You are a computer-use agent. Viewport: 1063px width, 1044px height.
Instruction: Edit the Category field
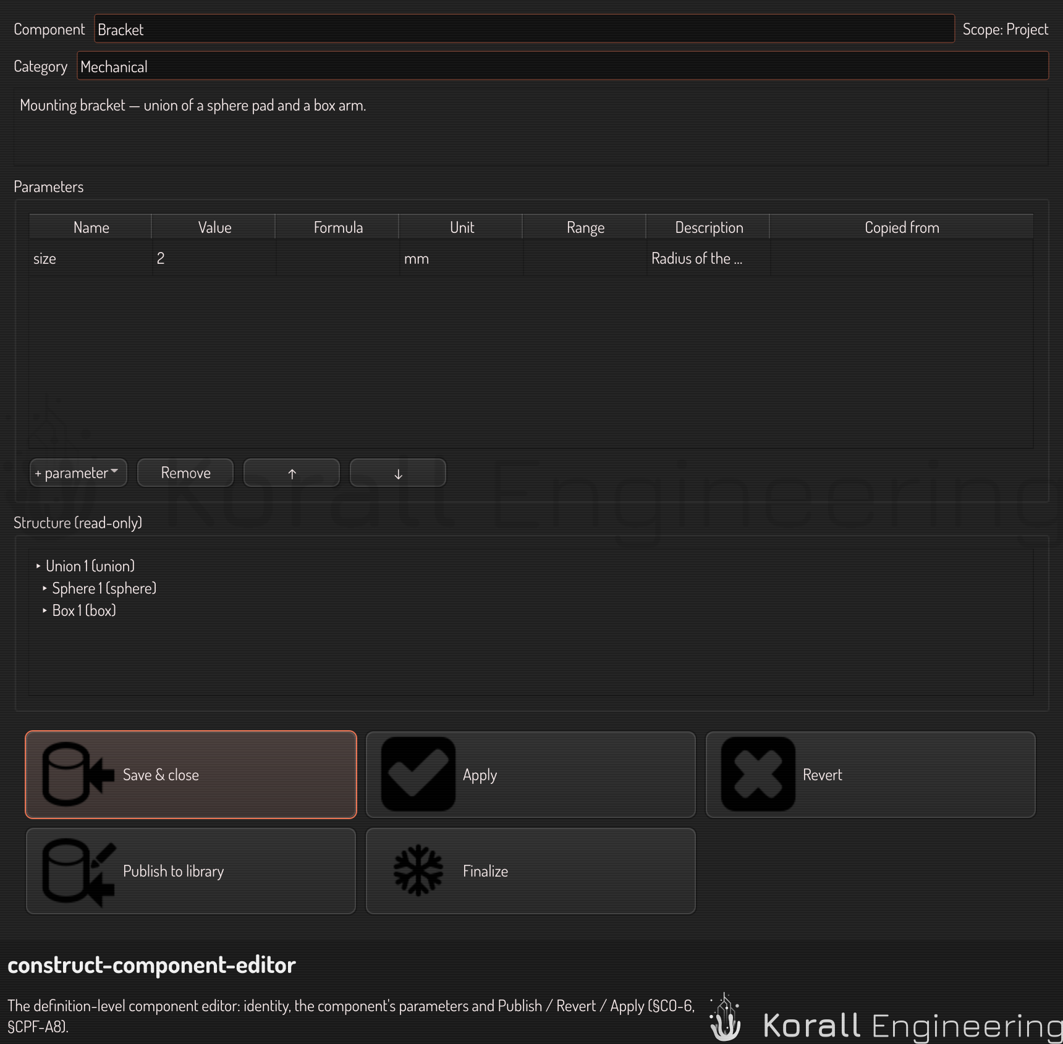click(562, 66)
